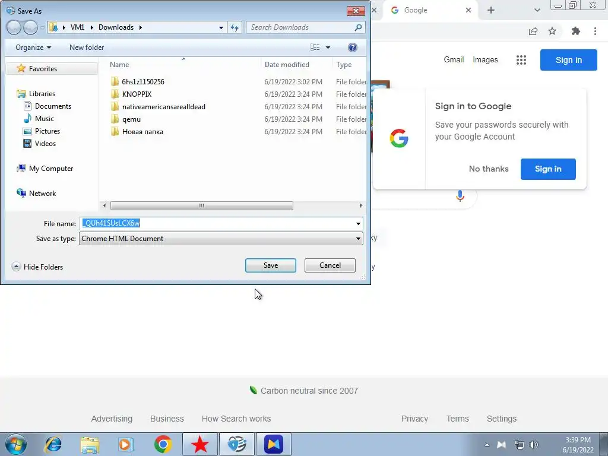Share this page icon in Chrome
This screenshot has height=456, width=608.
pyautogui.click(x=533, y=31)
